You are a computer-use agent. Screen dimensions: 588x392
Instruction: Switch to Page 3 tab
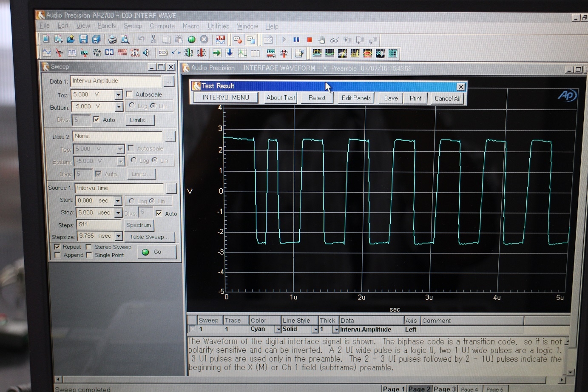(445, 389)
